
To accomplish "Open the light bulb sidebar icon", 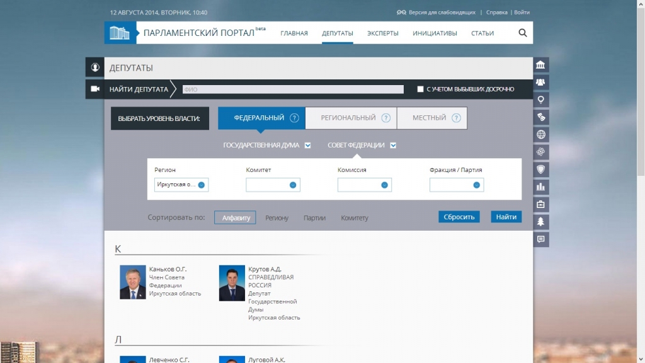I will click(x=541, y=100).
